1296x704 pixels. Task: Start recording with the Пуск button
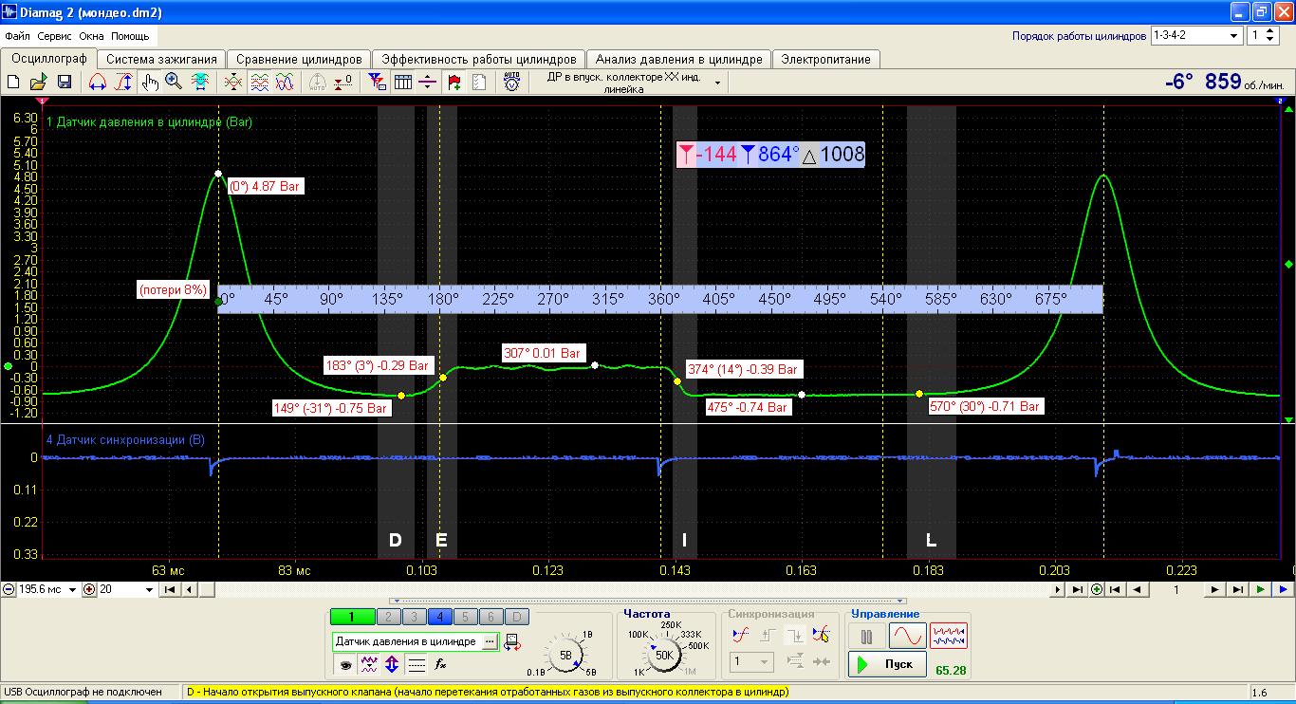888,664
